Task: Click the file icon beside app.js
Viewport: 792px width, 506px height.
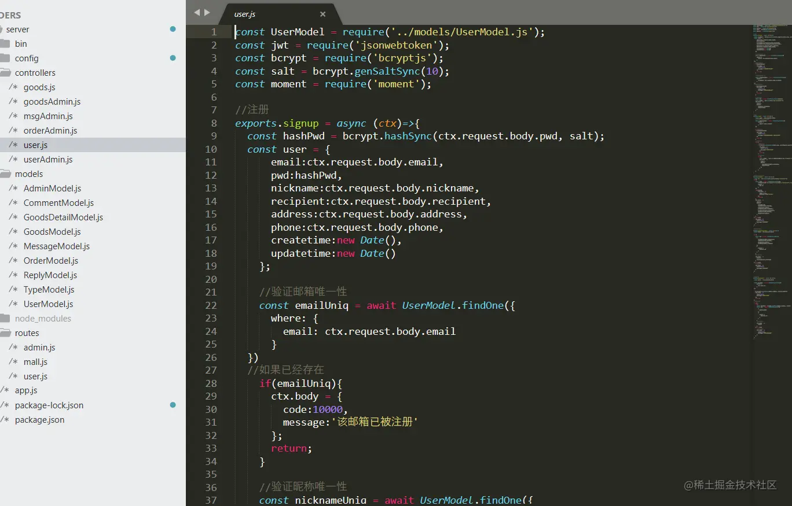Action: tap(5, 391)
